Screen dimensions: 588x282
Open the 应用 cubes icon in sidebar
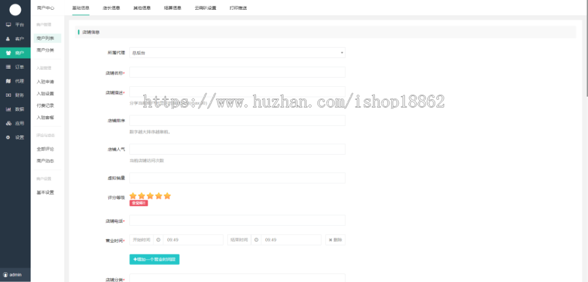(8, 123)
